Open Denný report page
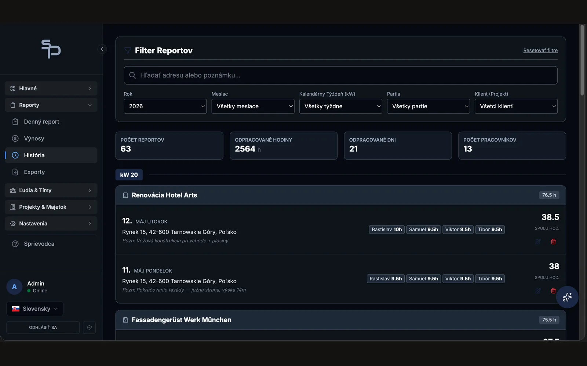This screenshot has width=587, height=366. [x=51, y=122]
